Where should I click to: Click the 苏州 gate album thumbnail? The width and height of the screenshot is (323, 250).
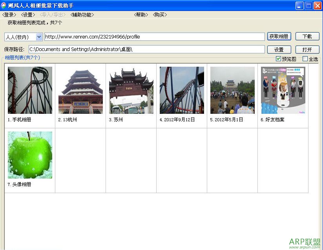click(131, 90)
